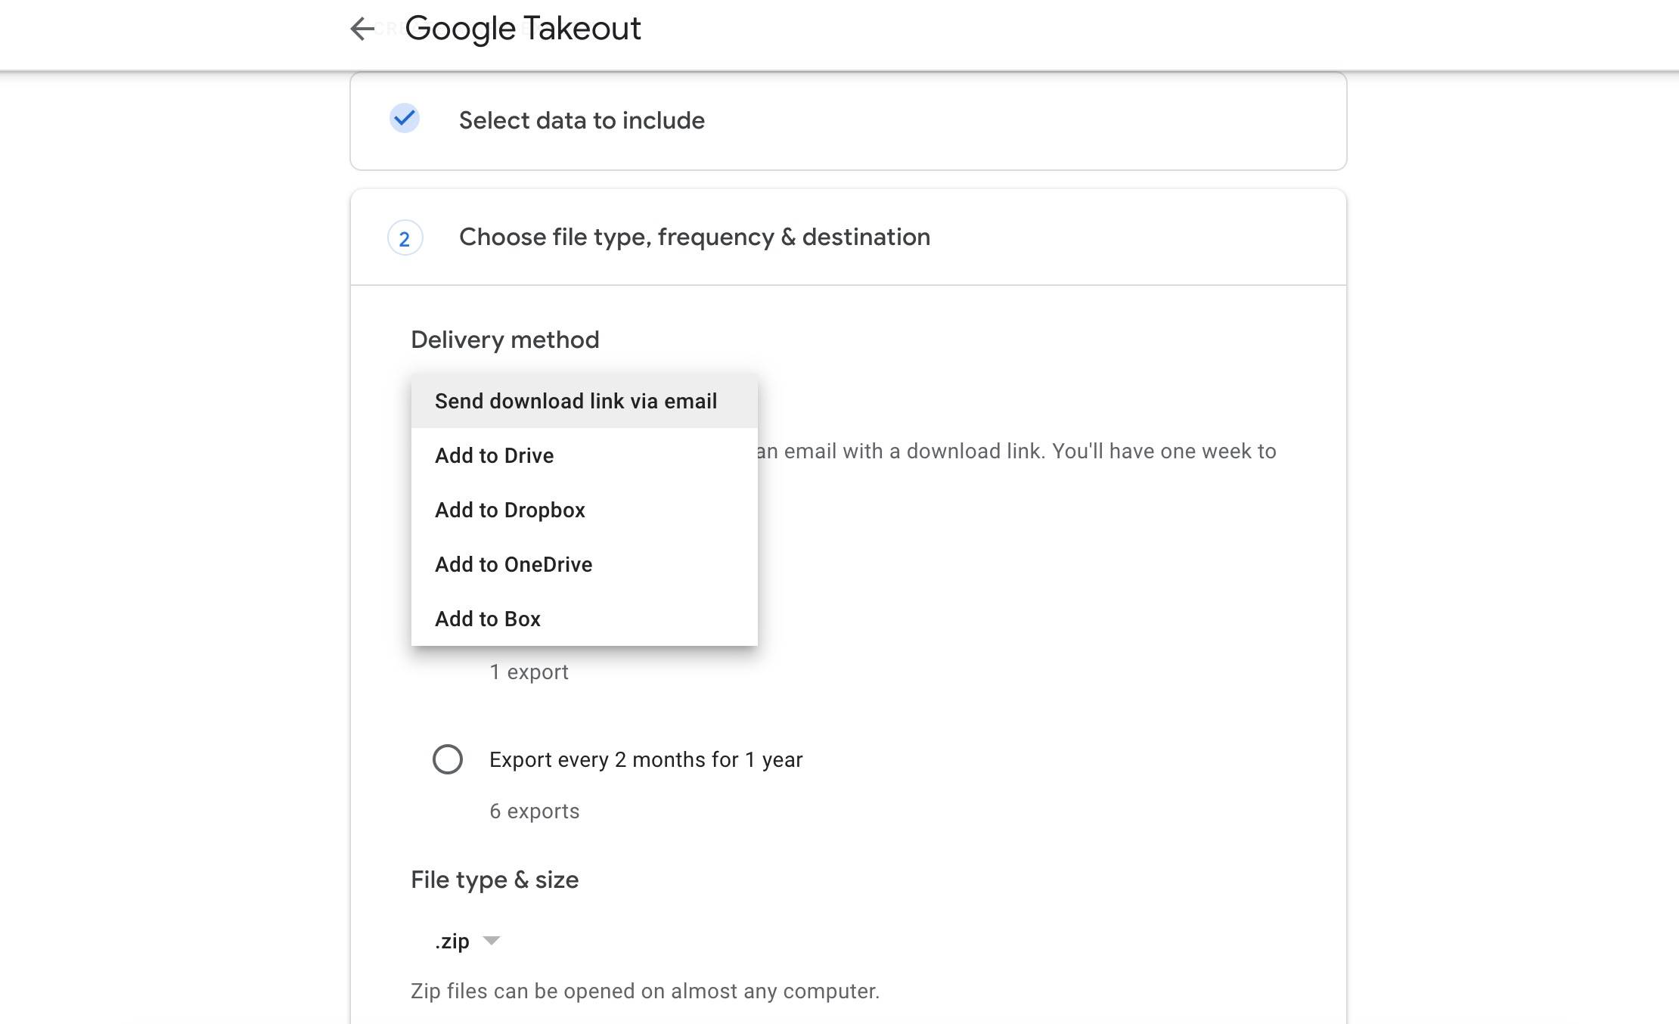
Task: Click the 6 exports description text
Action: coord(535,811)
